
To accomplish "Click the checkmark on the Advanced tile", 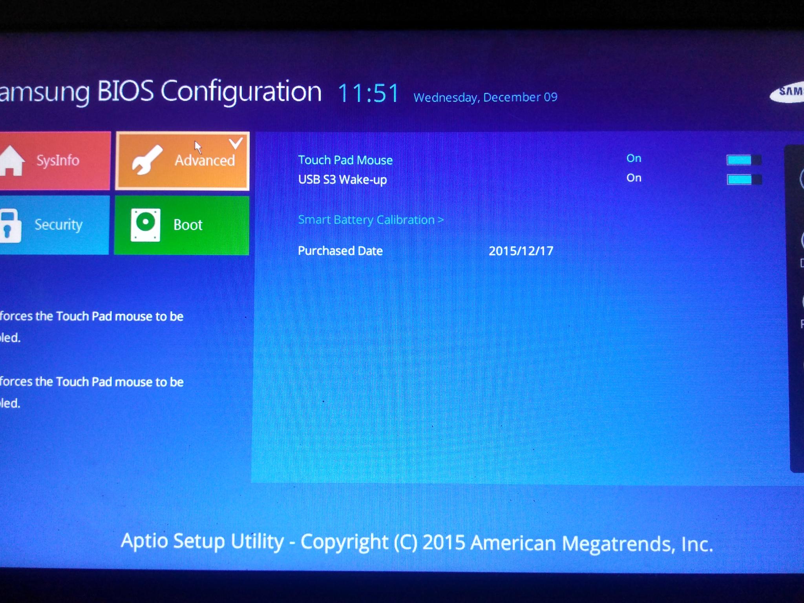I will 236,143.
